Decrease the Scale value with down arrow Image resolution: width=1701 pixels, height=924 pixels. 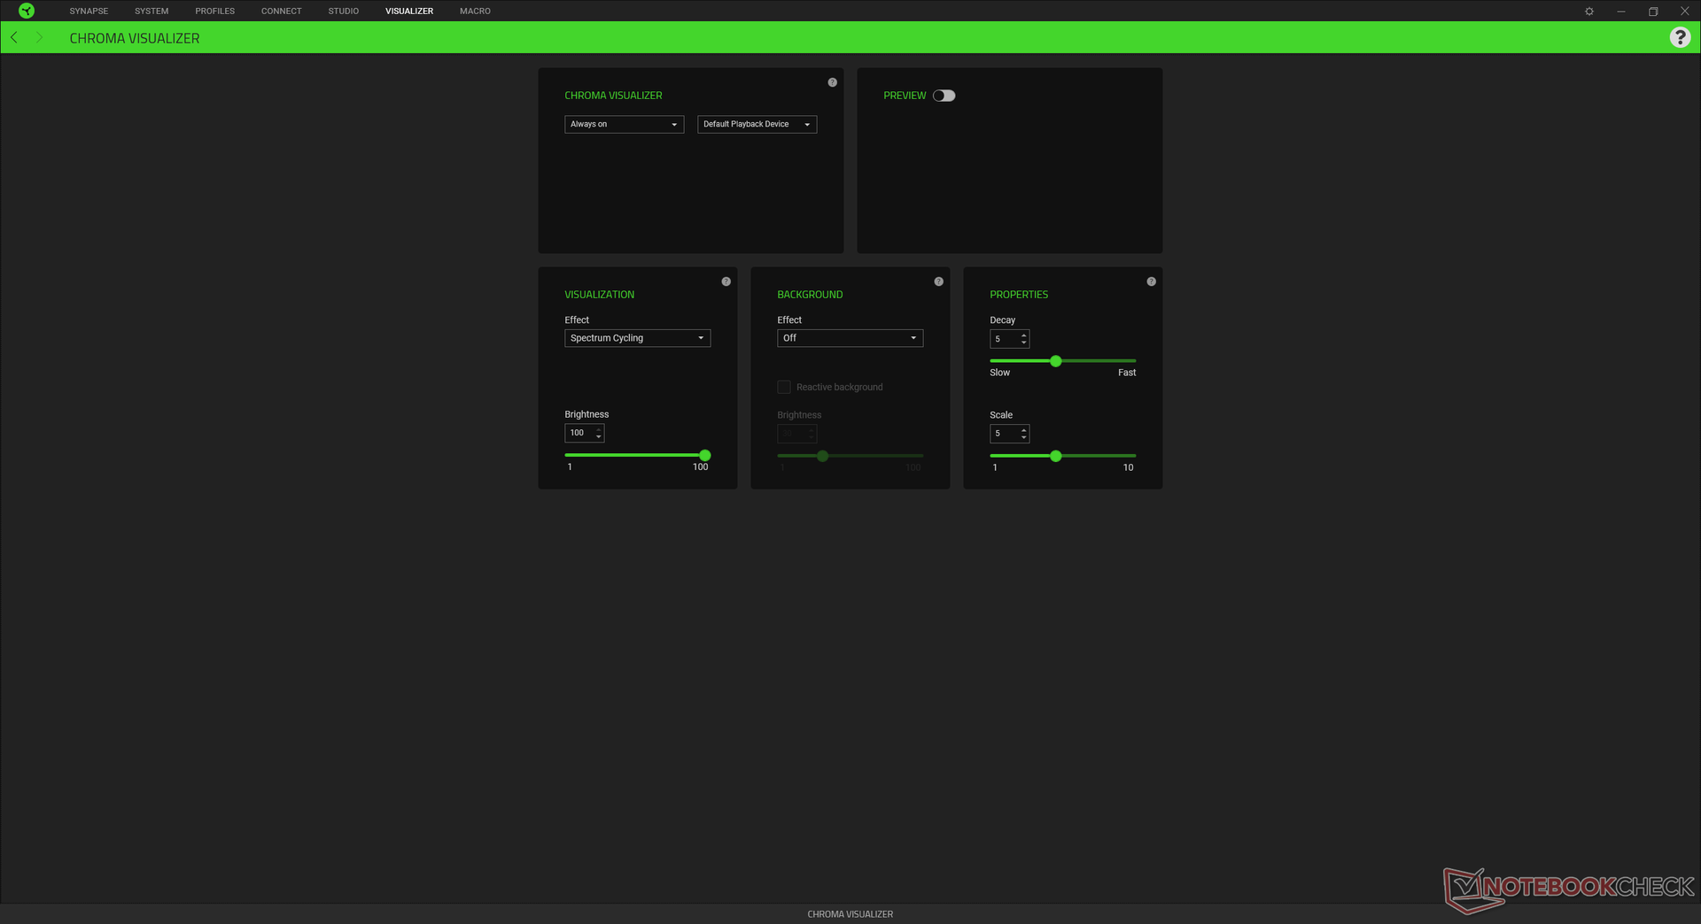1024,438
